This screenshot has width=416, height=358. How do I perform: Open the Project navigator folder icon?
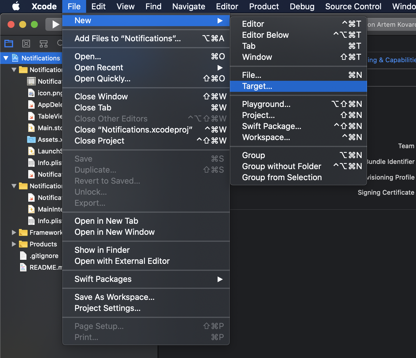[9, 44]
